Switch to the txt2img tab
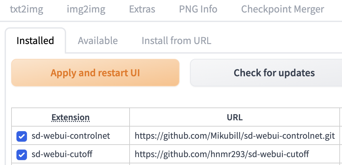The width and height of the screenshot is (342, 165). 27,9
